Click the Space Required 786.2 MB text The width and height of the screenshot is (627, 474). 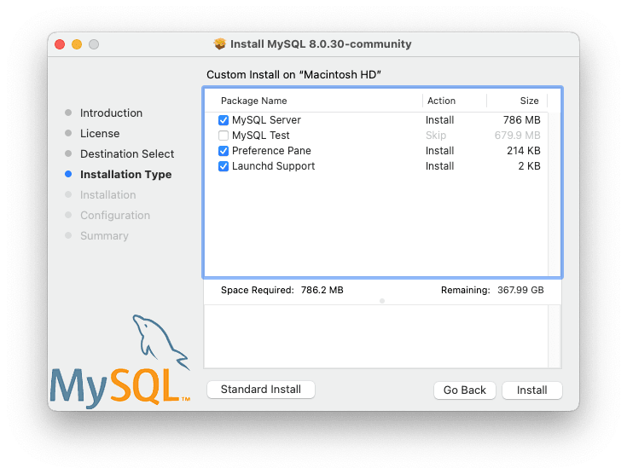tap(282, 290)
